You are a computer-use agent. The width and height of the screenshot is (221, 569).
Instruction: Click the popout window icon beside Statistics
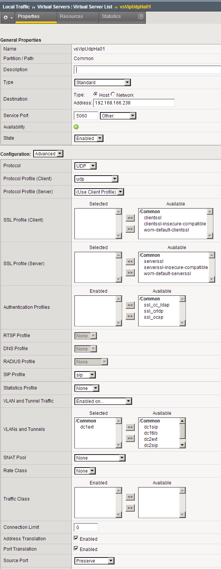[141, 16]
